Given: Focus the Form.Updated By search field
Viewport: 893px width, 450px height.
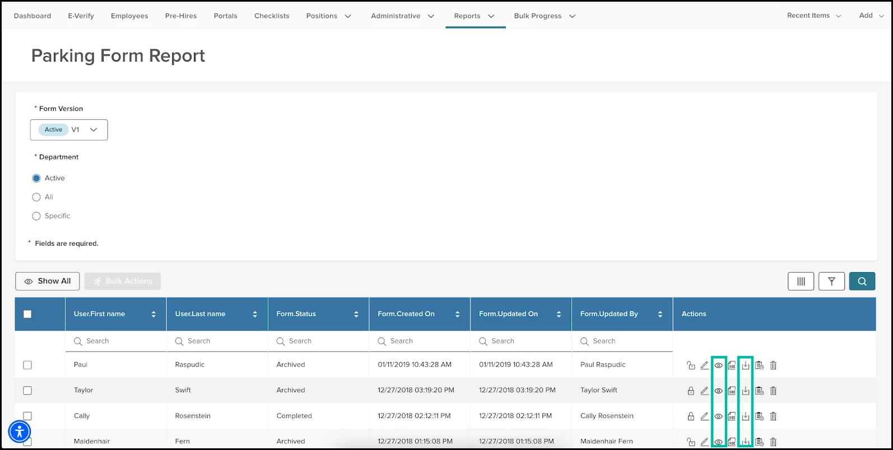Looking at the screenshot, I should pyautogui.click(x=622, y=341).
